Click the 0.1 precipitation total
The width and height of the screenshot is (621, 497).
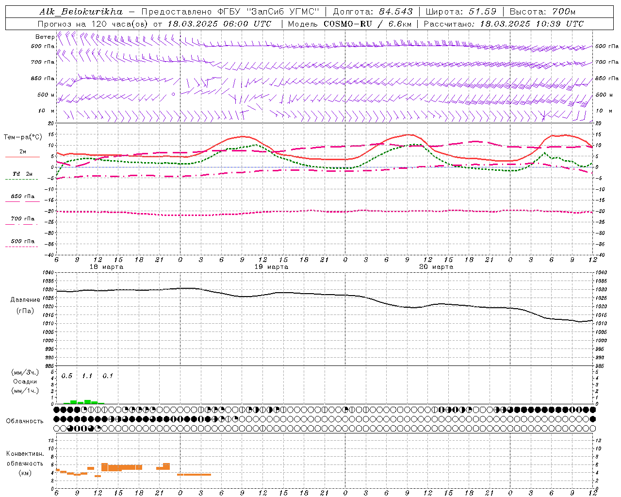tap(108, 376)
